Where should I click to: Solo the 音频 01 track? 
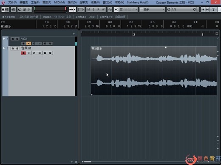17,48
